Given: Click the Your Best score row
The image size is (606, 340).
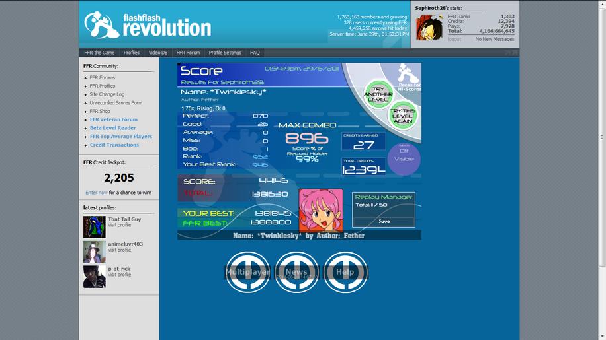Looking at the screenshot, I should coord(238,213).
